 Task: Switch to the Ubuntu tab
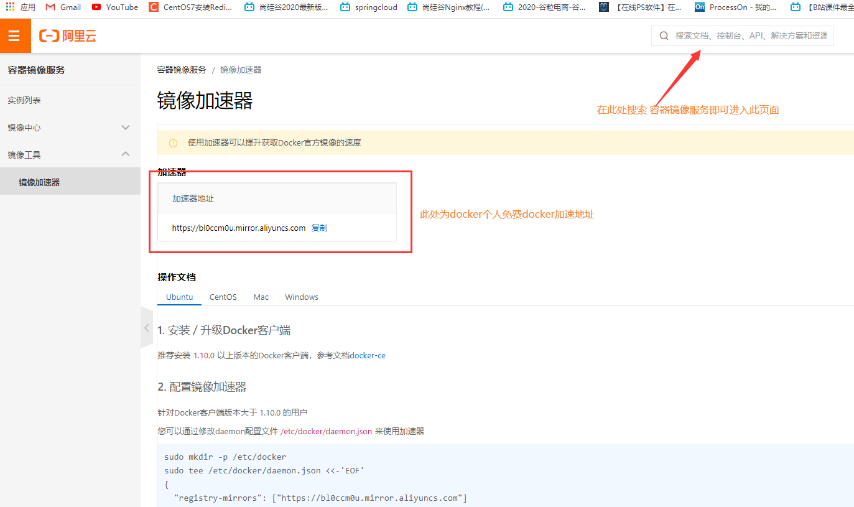click(179, 297)
